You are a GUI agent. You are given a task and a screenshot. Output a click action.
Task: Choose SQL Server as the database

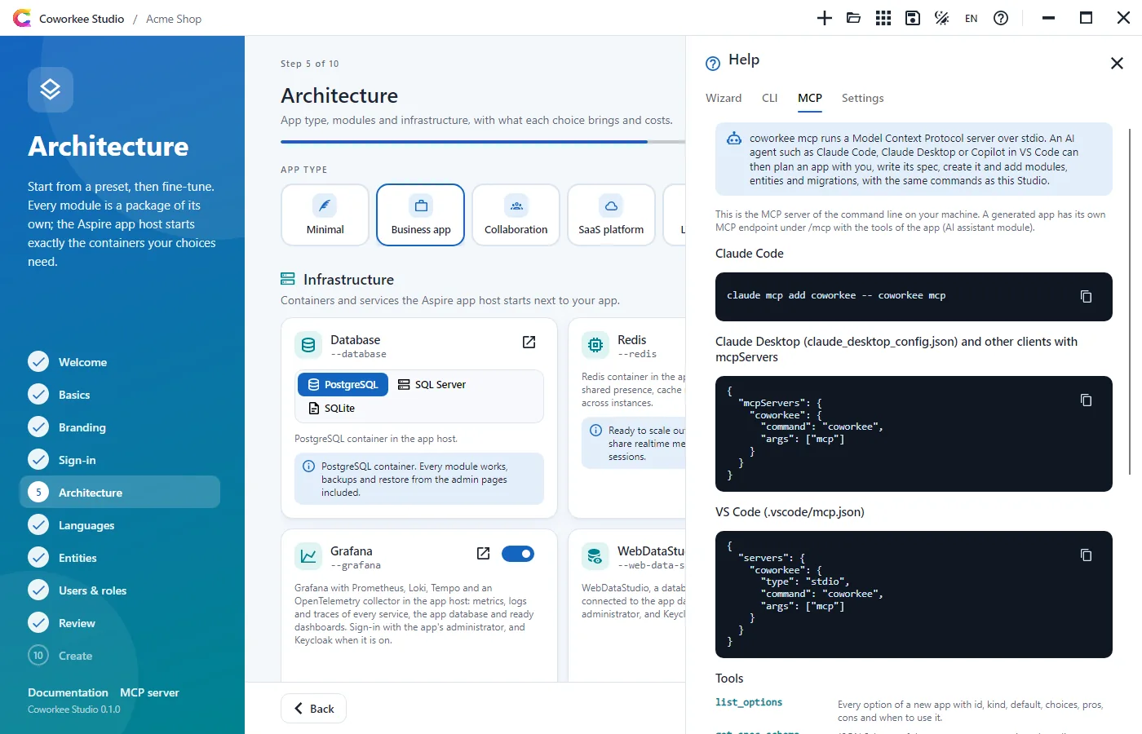point(432,384)
